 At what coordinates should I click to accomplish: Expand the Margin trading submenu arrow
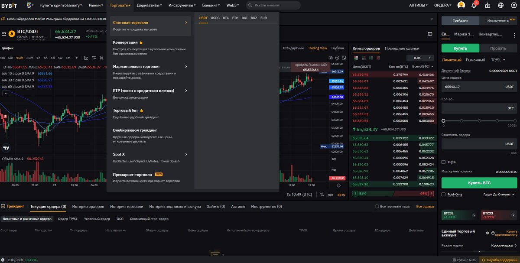tap(186, 67)
